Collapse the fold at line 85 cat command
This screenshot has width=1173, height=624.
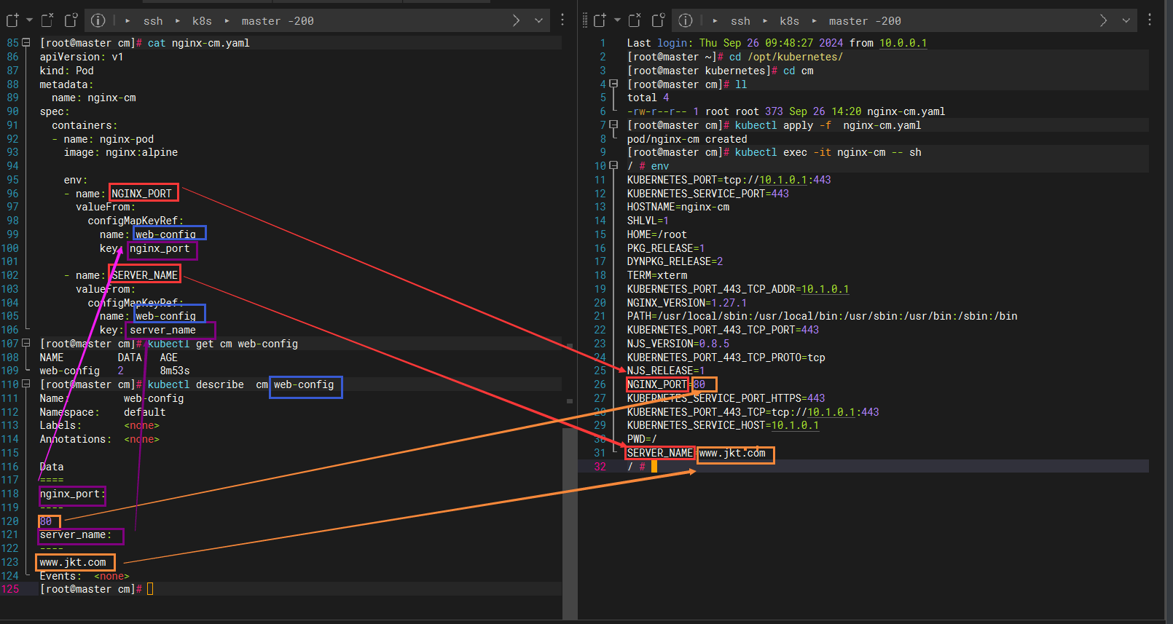(26, 43)
